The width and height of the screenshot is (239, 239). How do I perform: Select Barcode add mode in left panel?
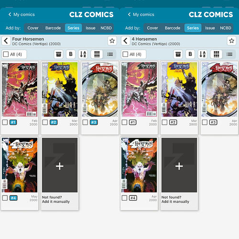click(x=53, y=28)
